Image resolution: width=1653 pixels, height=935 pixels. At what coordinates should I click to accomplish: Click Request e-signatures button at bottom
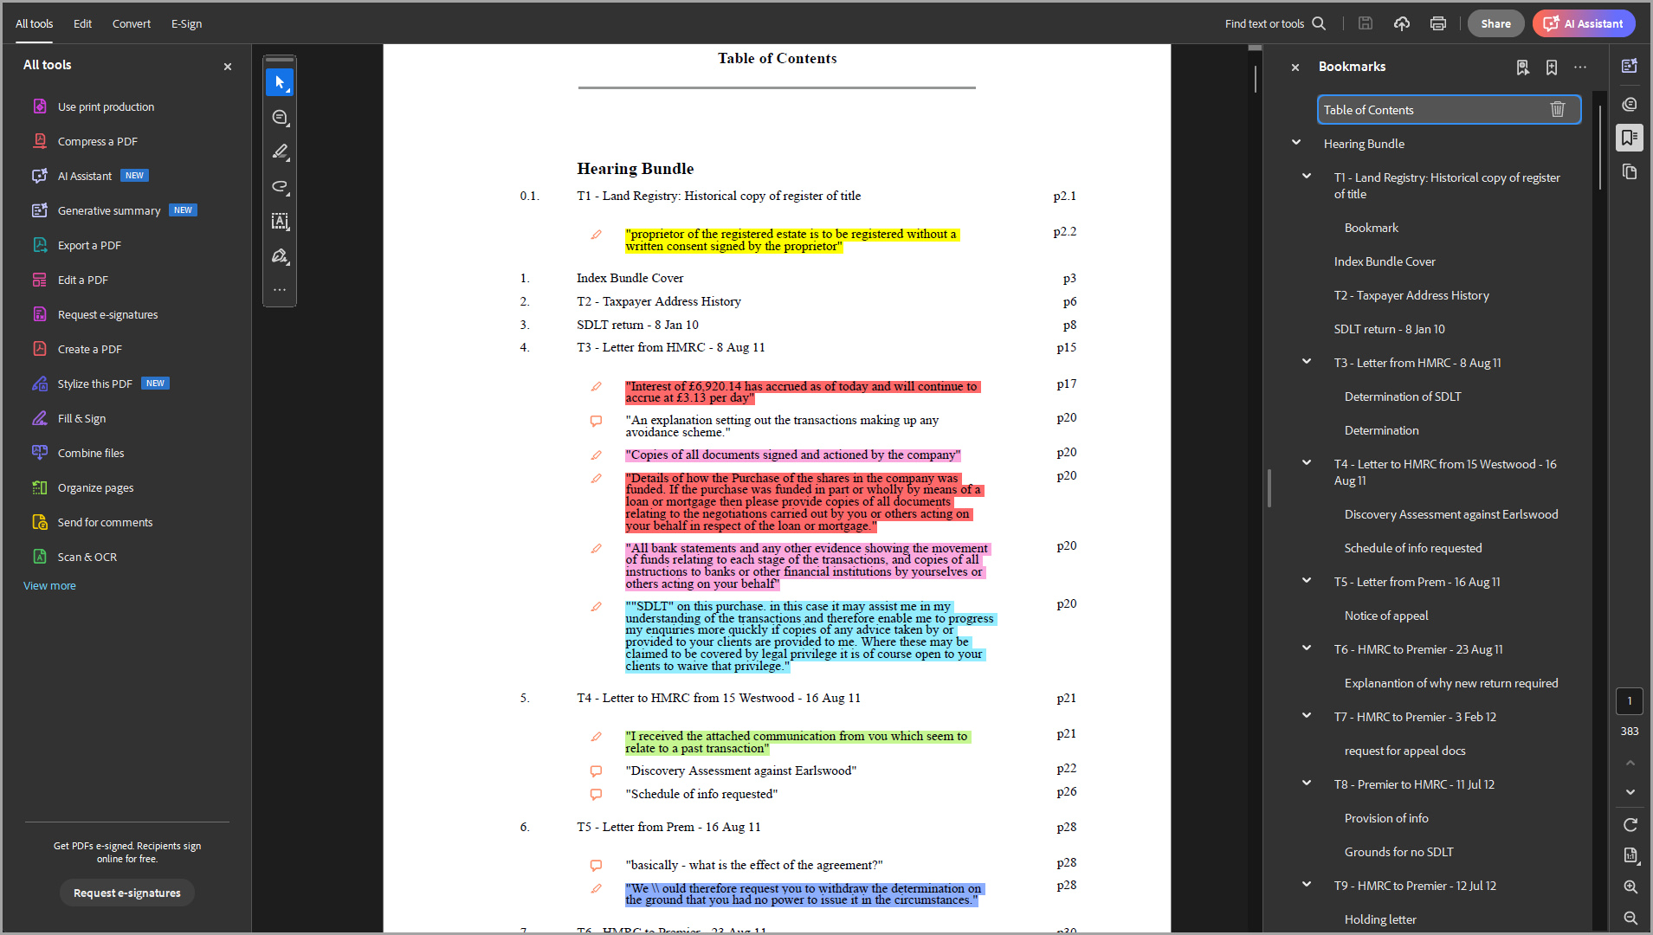[127, 893]
